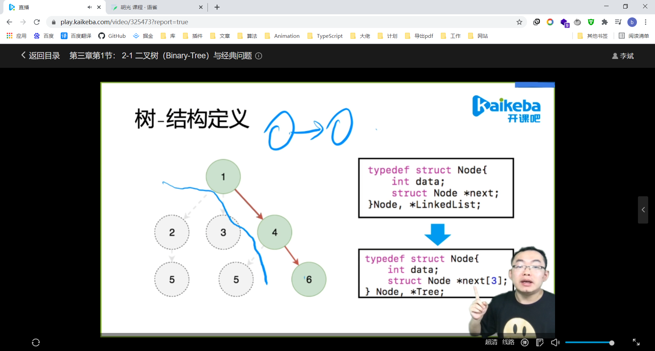Mute the 直播 tab audio indicator
This screenshot has height=351, width=655.
coord(89,7)
